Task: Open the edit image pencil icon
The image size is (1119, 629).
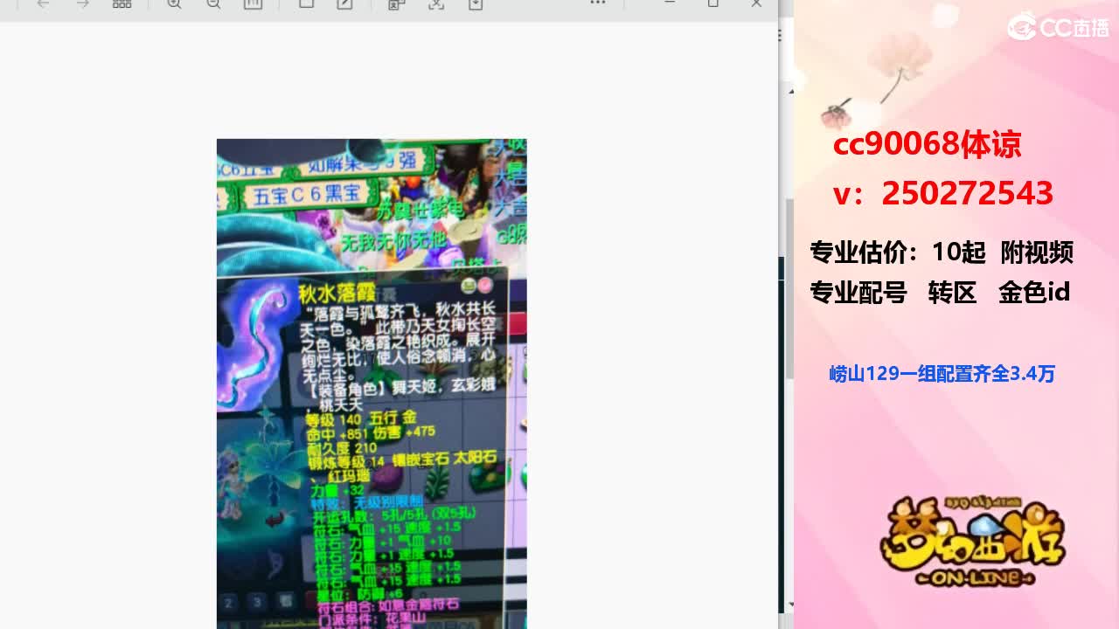Action: (345, 4)
